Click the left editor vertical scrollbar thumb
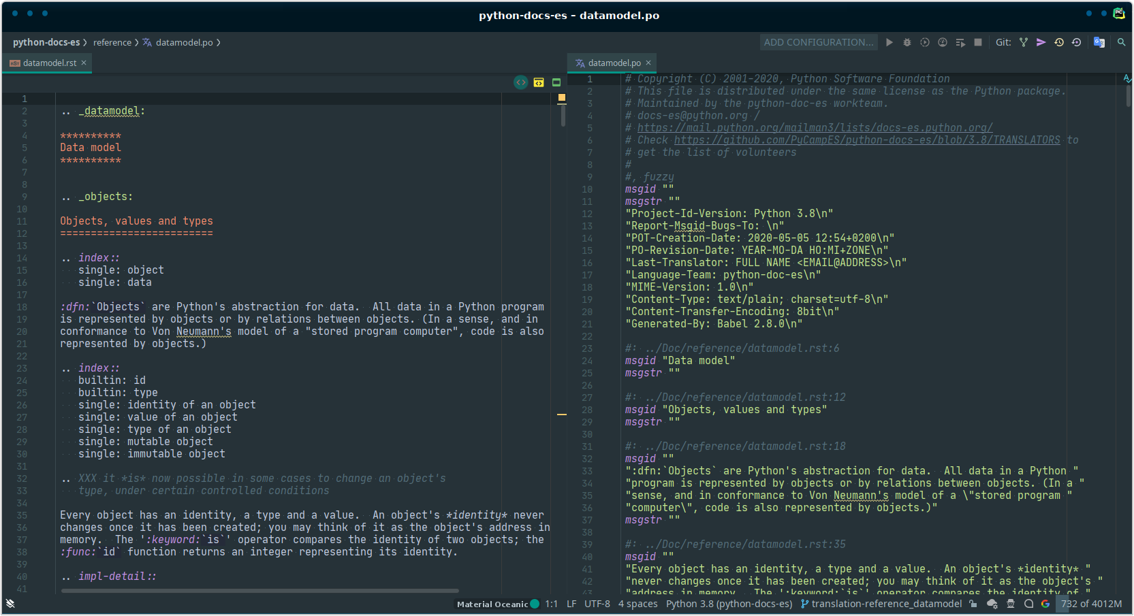This screenshot has height=616, width=1134. (x=563, y=114)
